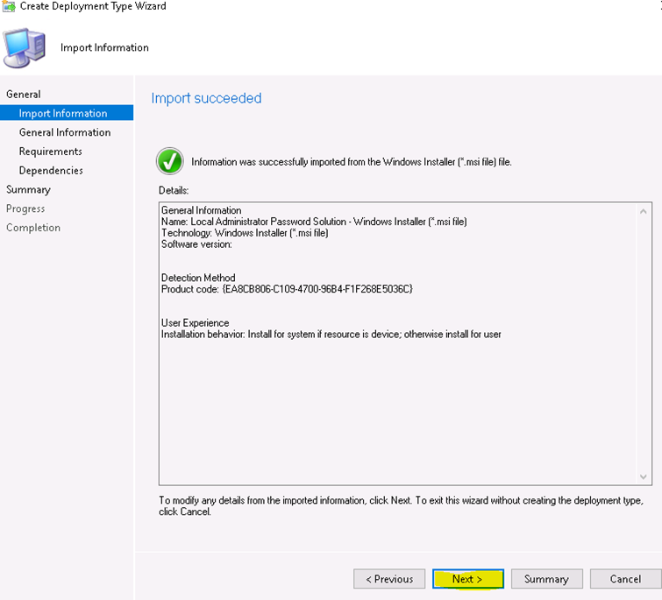Viewport: 662px width, 600px height.
Task: Click the 'Detection Method' heading in Details
Action: tap(198, 278)
